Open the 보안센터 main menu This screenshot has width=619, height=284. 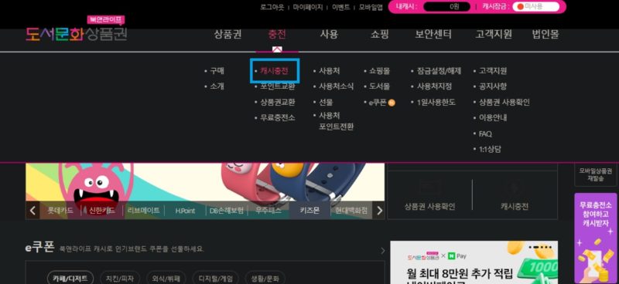click(433, 34)
